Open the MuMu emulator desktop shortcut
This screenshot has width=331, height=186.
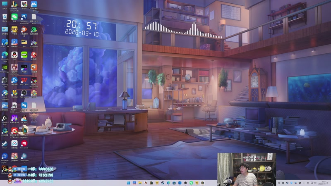34,6
